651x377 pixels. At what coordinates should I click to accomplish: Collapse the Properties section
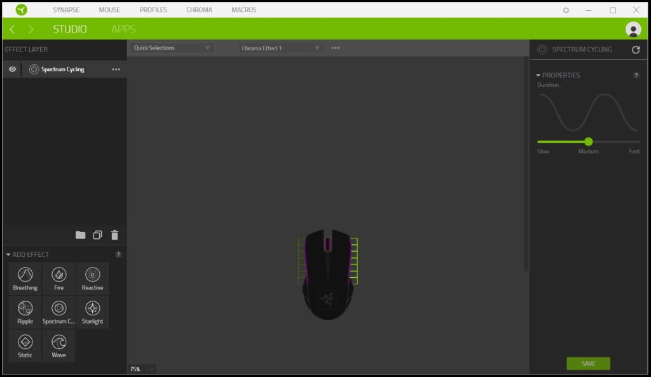tap(538, 75)
